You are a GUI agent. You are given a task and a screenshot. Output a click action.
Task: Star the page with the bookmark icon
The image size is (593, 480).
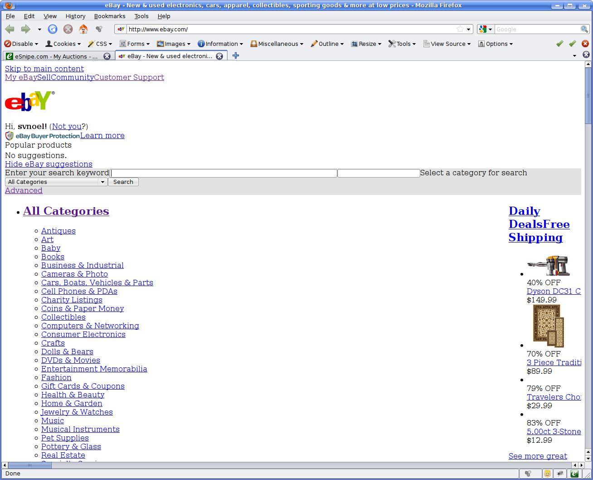[460, 29]
